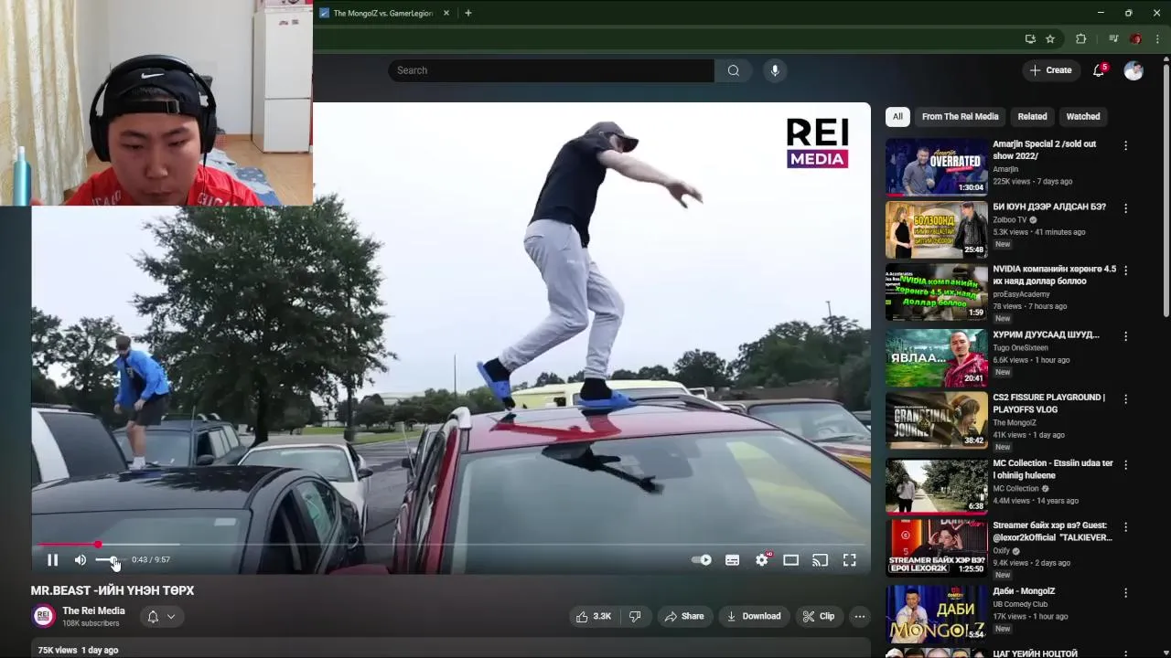Open more actions below the video

coord(859,617)
